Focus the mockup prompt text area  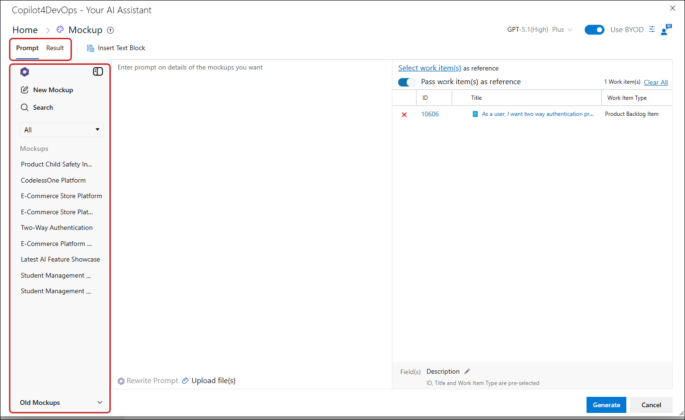pos(252,218)
